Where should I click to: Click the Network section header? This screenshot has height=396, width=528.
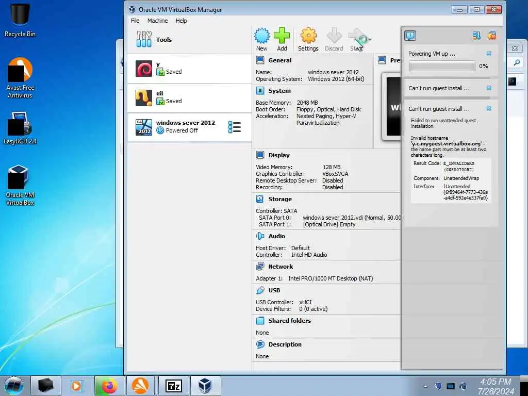[x=280, y=267]
